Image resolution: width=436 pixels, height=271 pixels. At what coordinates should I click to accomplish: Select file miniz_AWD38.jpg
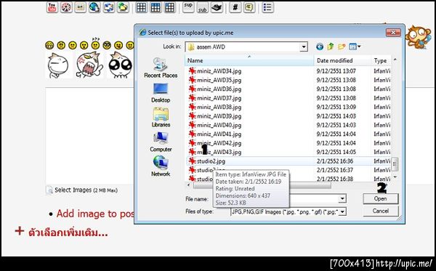coord(214,107)
